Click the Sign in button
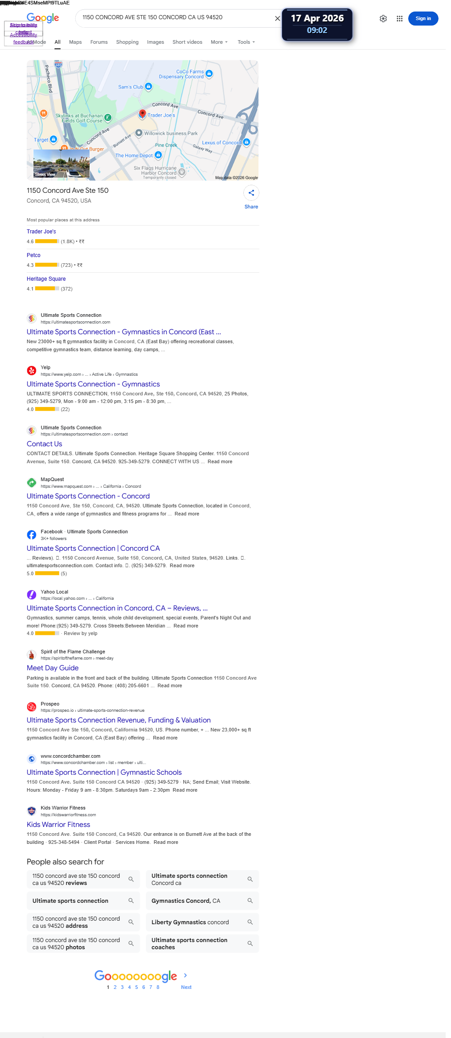This screenshot has width=451, height=1038. point(423,19)
